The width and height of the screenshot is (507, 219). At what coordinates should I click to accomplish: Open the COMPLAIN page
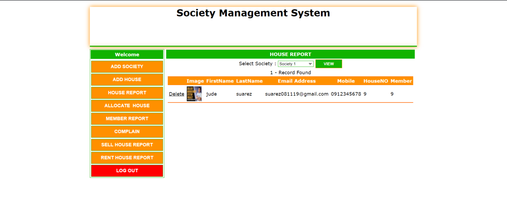point(127,132)
